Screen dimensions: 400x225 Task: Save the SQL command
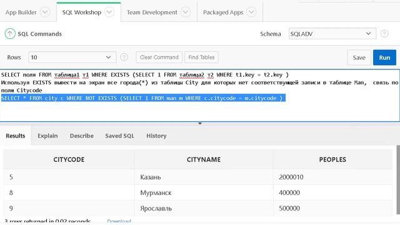pyautogui.click(x=359, y=57)
